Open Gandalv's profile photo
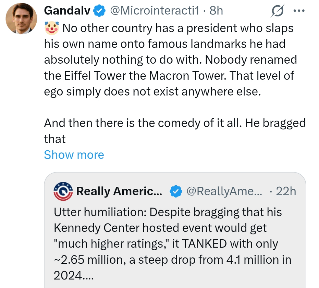319x288 pixels. point(21,19)
